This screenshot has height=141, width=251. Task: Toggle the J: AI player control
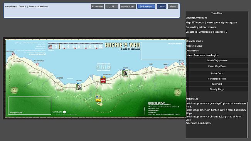click(x=112, y=7)
